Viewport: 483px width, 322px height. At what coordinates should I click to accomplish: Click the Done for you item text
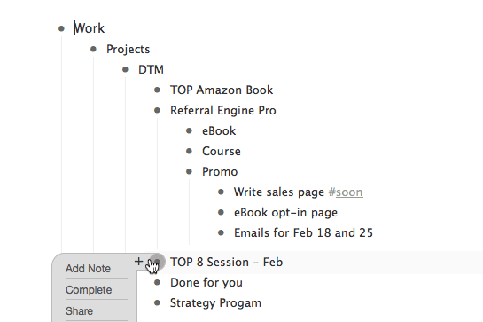click(206, 282)
